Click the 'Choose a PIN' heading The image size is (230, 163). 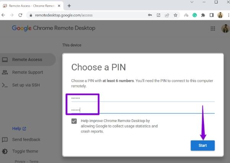click(x=99, y=67)
